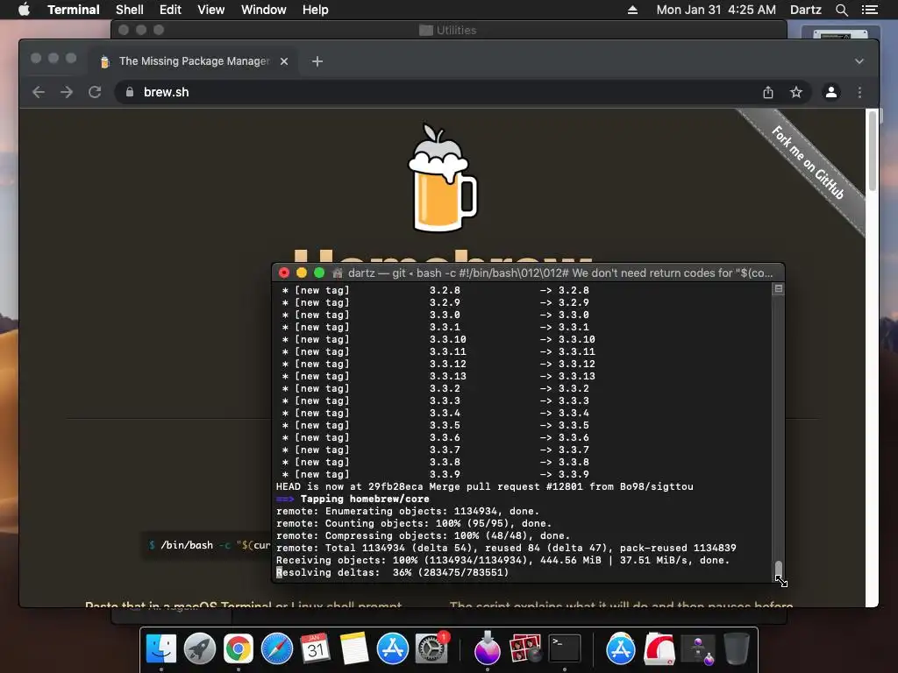Open Terminal from the Dock
The width and height of the screenshot is (898, 673).
pos(565,648)
